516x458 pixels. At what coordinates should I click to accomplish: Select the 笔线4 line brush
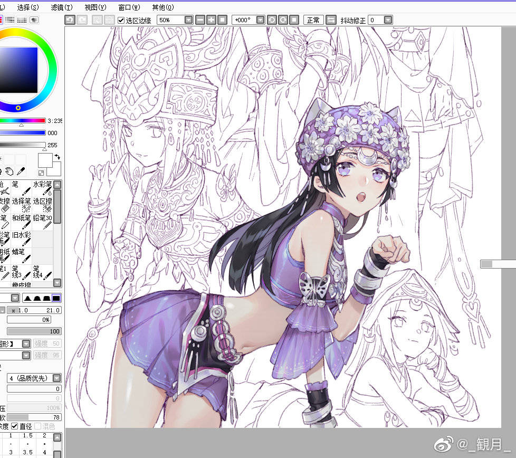42,273
